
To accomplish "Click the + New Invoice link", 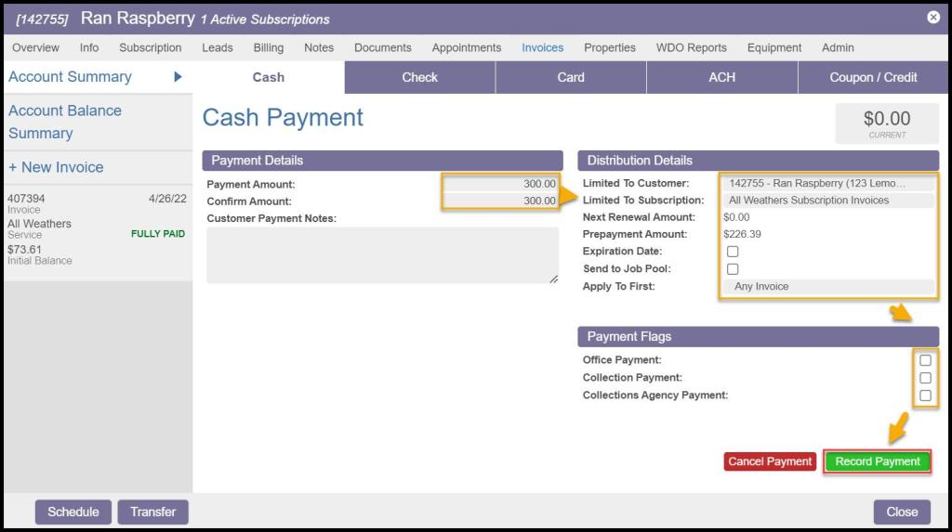I will (56, 167).
